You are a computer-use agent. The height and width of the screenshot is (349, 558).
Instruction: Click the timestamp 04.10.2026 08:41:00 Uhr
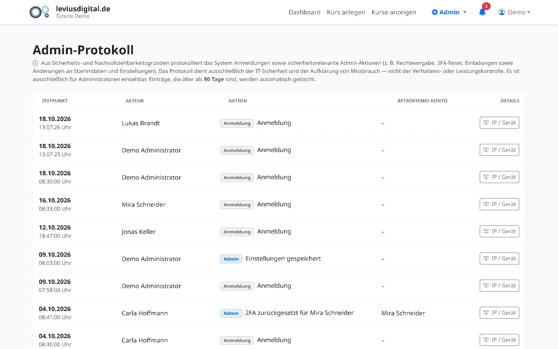(55, 313)
